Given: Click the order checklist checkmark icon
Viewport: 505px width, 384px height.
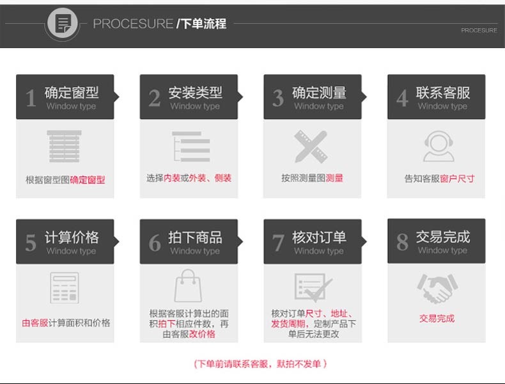Looking at the screenshot, I should (x=313, y=287).
